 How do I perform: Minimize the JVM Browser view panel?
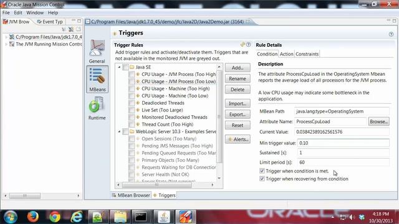[x=74, y=21]
